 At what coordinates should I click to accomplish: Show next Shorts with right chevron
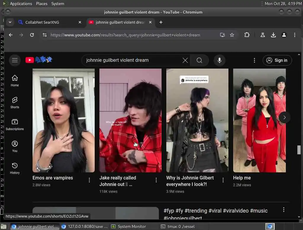coord(284,117)
